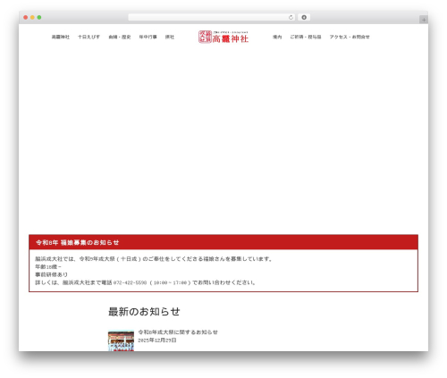This screenshot has height=378, width=447.
Task: Open アクセス・お問合せ page
Action: tap(350, 37)
